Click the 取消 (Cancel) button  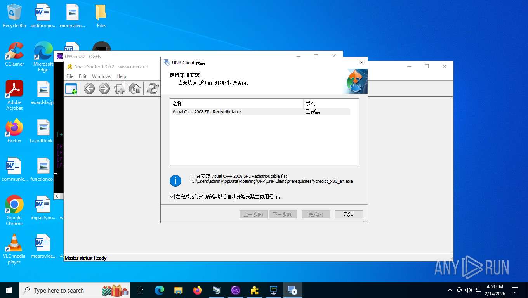tap(349, 214)
